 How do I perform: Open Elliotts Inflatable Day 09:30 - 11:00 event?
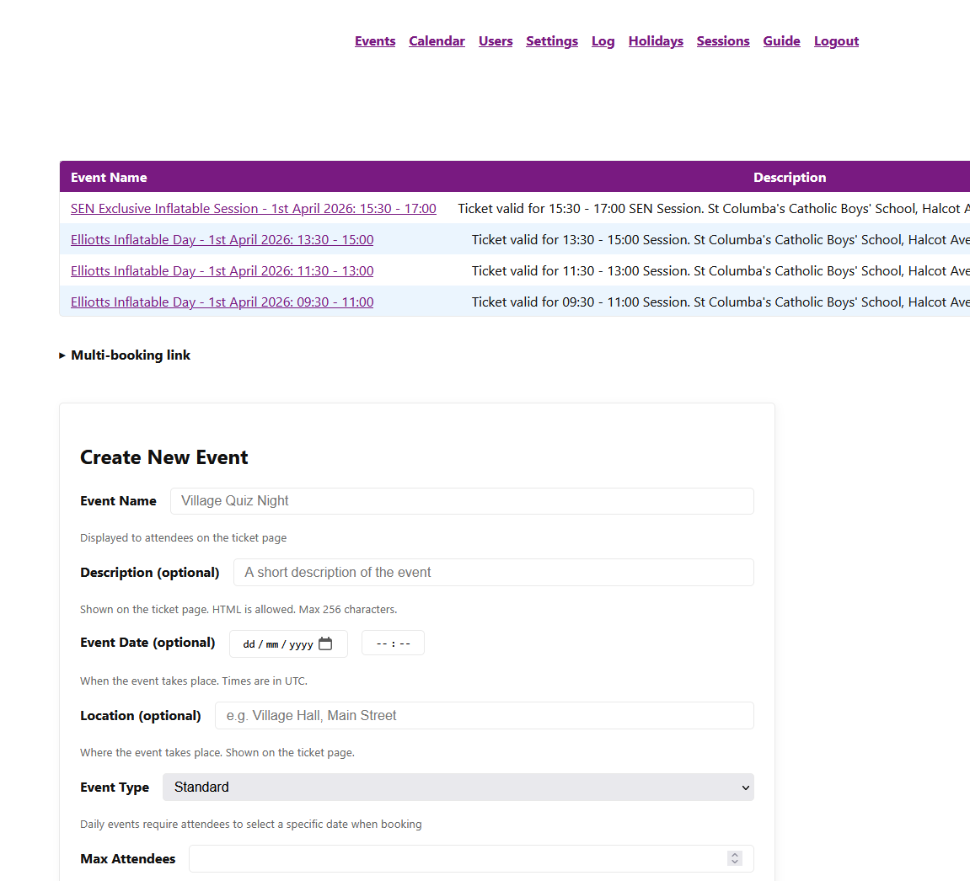pos(222,302)
